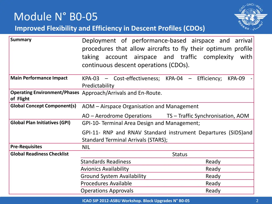Click the Status column header
The width and height of the screenshot is (272, 204).
180,154
